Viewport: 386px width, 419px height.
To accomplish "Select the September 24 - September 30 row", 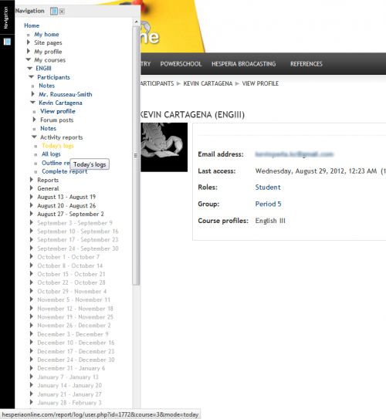I will [x=78, y=248].
